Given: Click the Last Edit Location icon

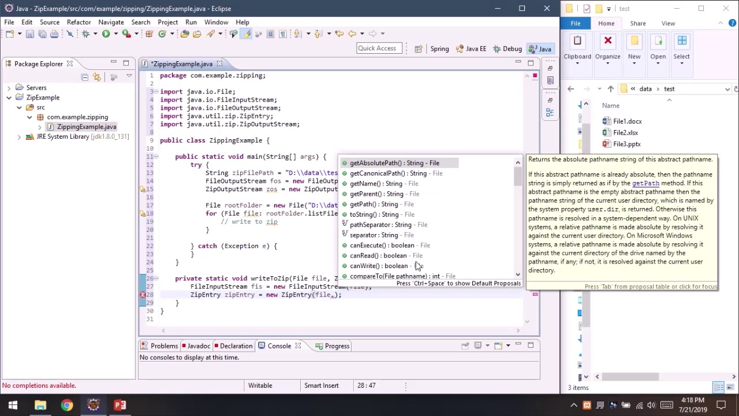Looking at the screenshot, I should coord(339,34).
